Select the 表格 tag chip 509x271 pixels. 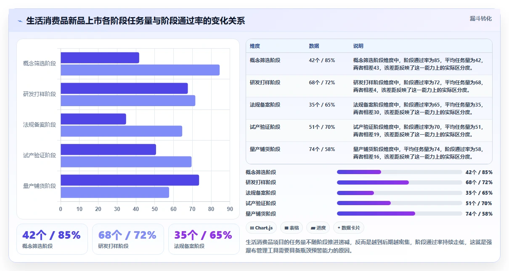coord(292,228)
